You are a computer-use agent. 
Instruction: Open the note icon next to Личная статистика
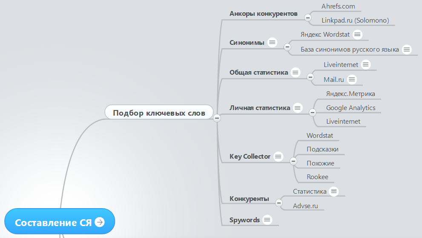(x=297, y=108)
